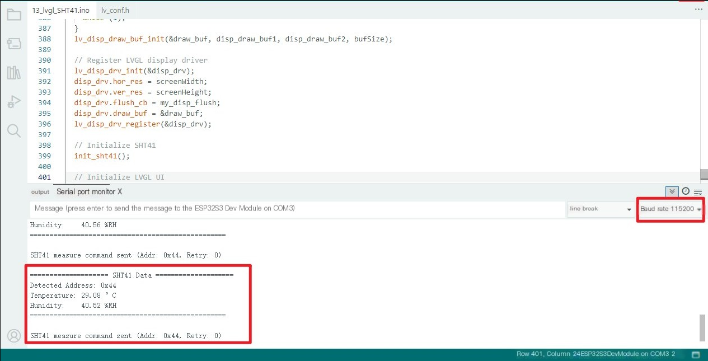Open the Debug panel in sidebar
Screen dimensions: 708x361
[13, 102]
